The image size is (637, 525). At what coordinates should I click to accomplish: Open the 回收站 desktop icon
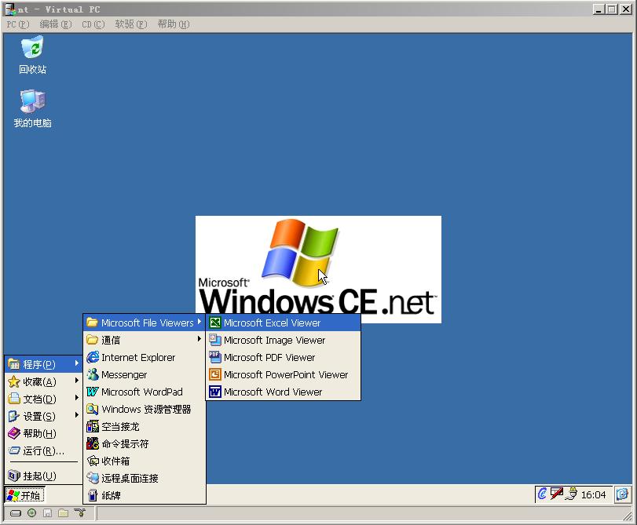(32, 54)
